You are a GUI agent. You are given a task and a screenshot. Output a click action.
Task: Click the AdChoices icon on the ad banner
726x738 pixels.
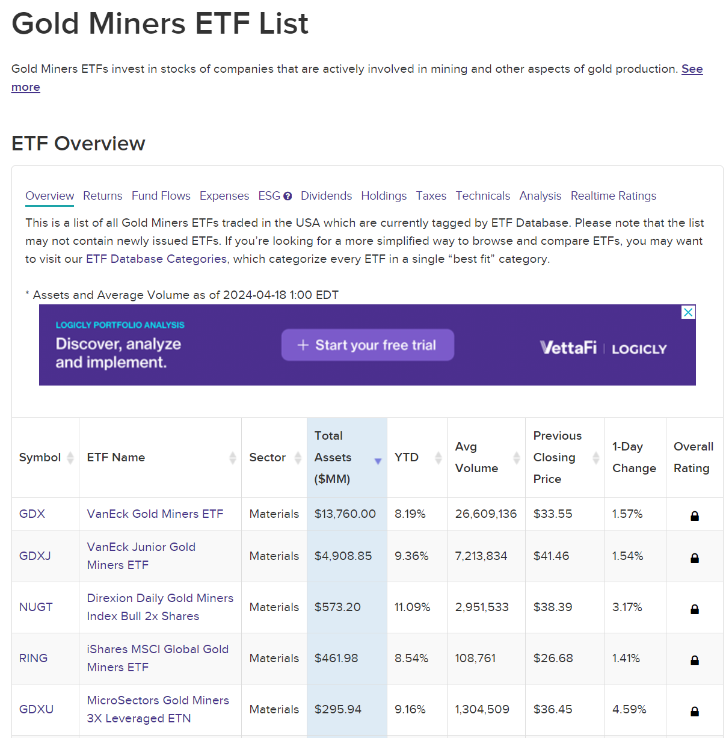point(688,312)
